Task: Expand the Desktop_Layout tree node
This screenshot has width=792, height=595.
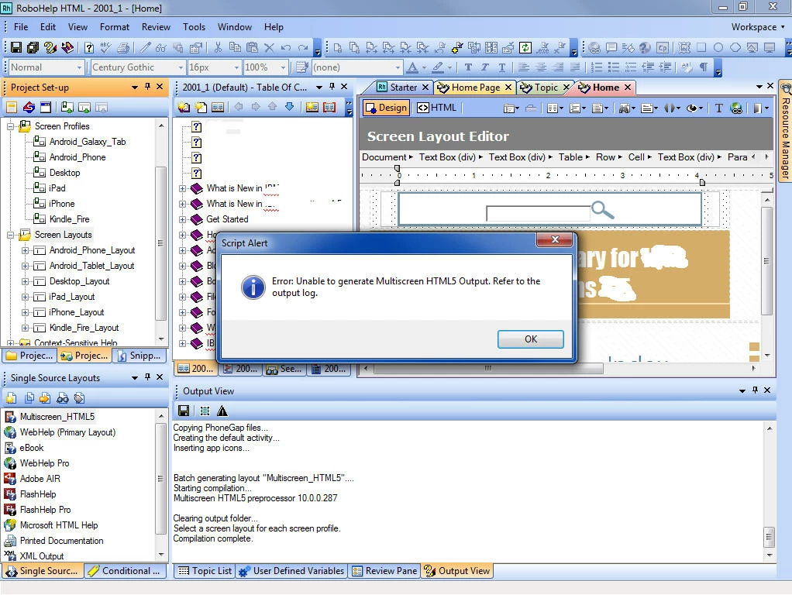Action: pyautogui.click(x=25, y=281)
